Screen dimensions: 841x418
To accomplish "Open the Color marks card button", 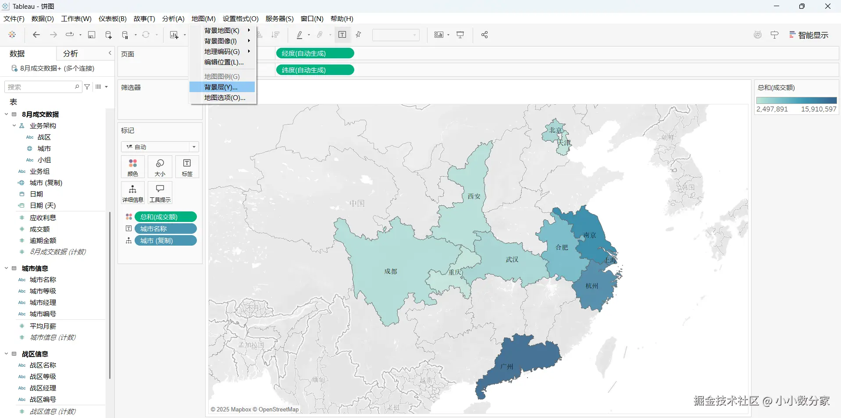I will [133, 167].
